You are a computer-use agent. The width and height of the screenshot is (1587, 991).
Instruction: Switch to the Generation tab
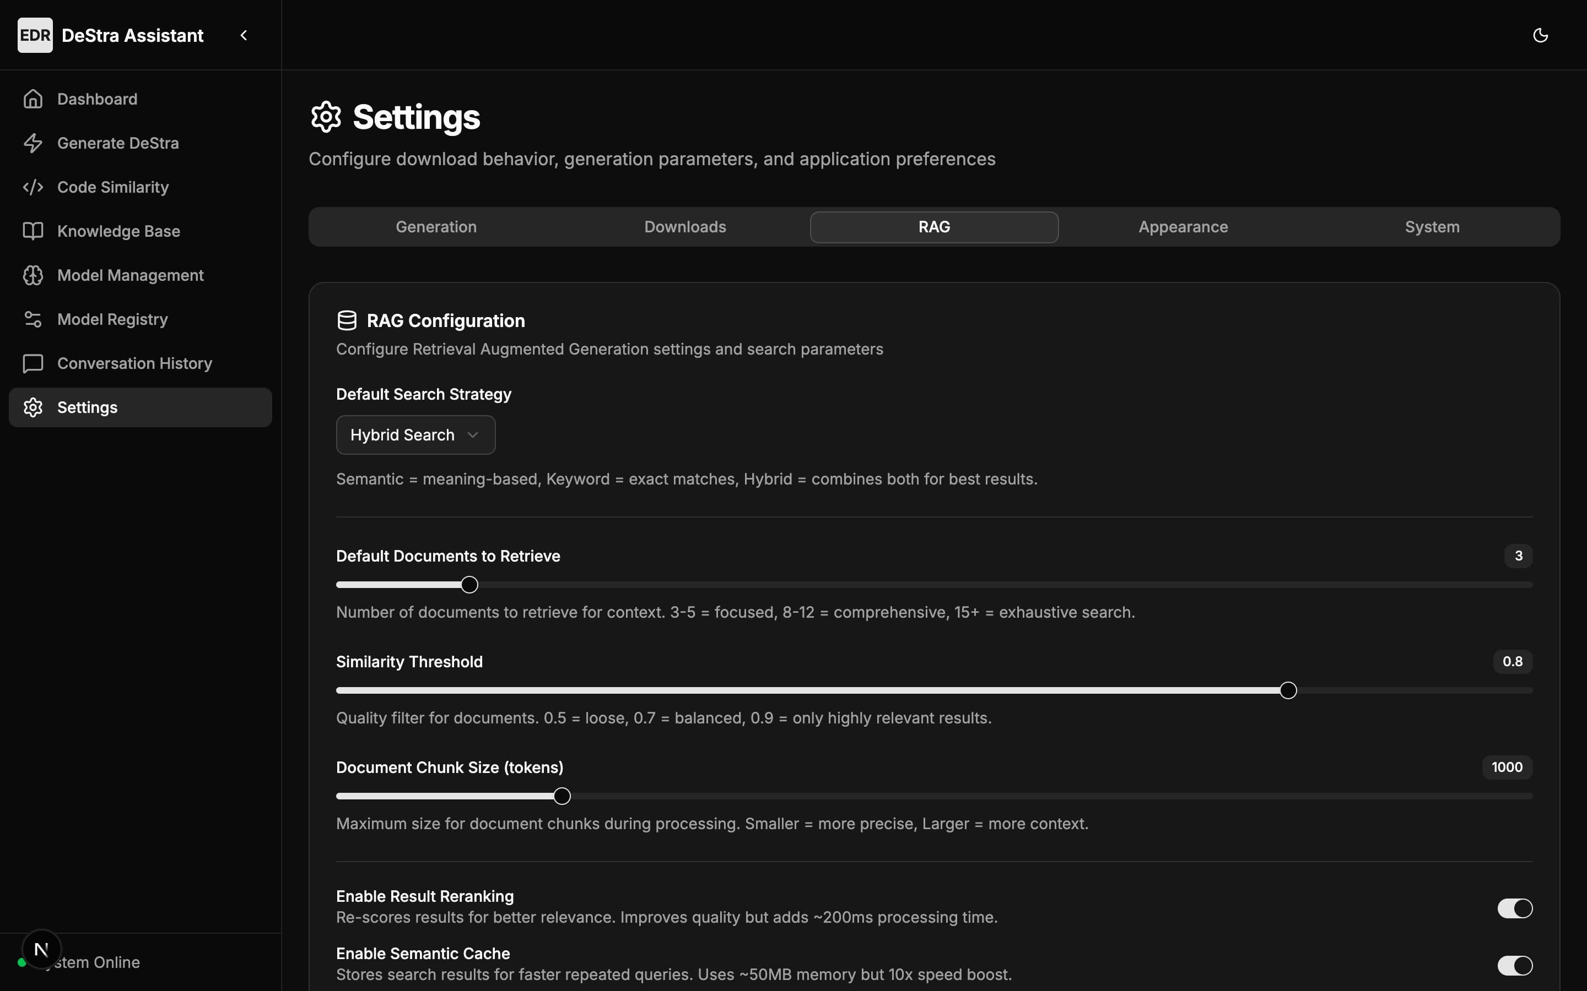point(436,227)
